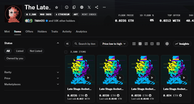Select the Items tab
Image resolution: width=194 pixels, height=104 pixels.
click(18, 31)
